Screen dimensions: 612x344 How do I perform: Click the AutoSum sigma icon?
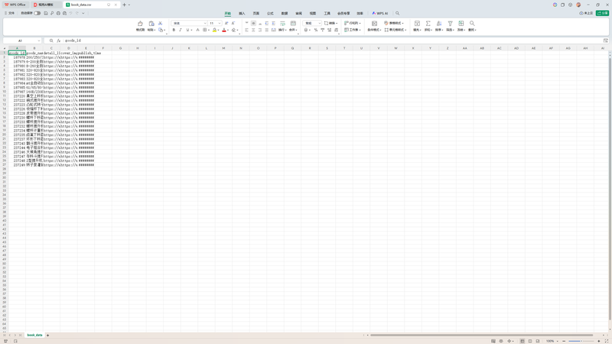[428, 24]
